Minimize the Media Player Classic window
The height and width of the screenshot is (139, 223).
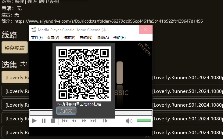(x=118, y=30)
